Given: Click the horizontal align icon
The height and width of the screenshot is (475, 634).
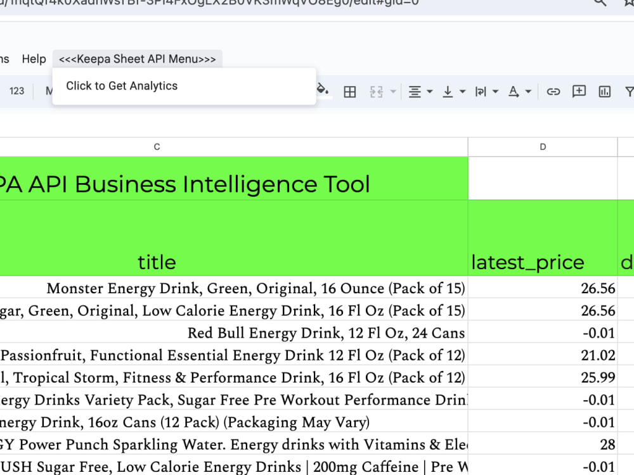Looking at the screenshot, I should pos(415,91).
